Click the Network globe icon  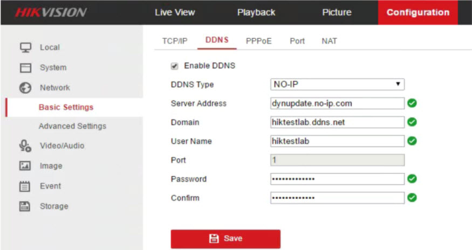tap(25, 88)
